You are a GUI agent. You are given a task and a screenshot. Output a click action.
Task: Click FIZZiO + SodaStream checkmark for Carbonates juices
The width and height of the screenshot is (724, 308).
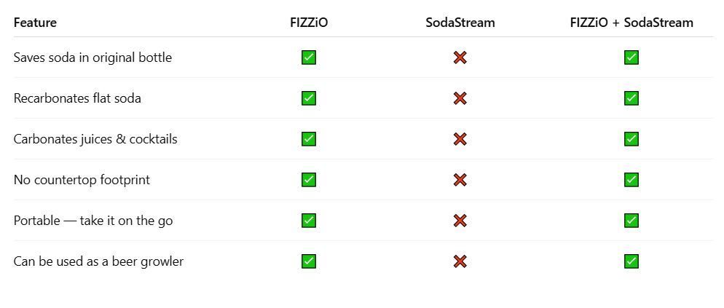pyautogui.click(x=631, y=139)
